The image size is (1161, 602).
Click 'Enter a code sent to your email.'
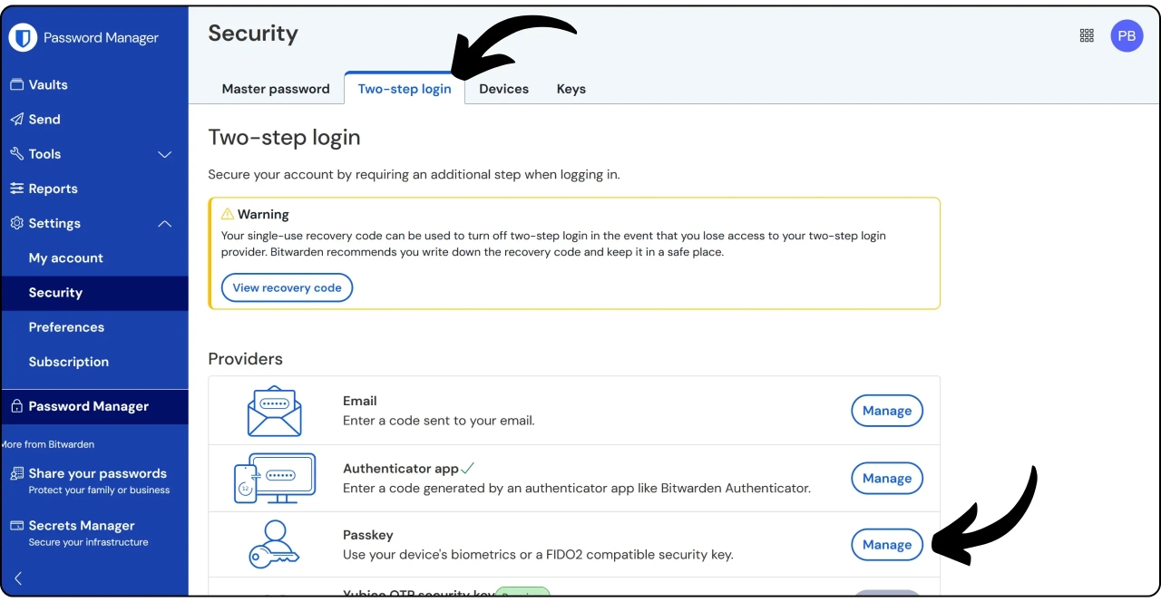coord(439,421)
